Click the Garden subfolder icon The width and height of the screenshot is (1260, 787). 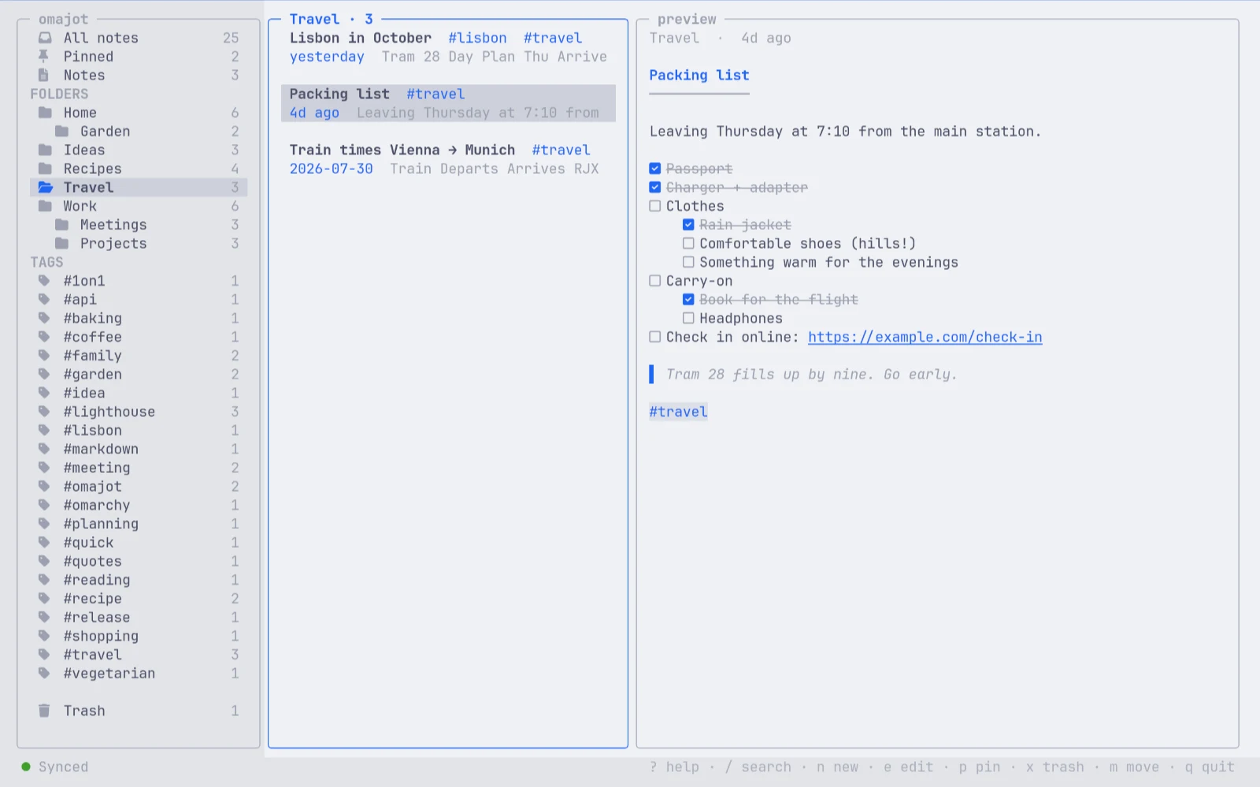click(61, 131)
